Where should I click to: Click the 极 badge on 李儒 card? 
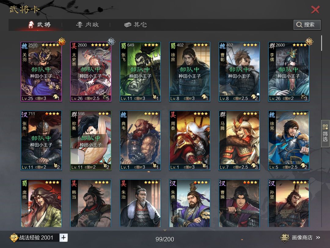tap(309, 42)
